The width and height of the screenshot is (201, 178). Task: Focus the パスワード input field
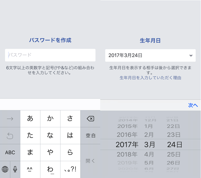pos(50,55)
